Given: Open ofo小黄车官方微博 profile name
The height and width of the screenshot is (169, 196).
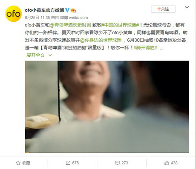Looking at the screenshot, I should [44, 10].
